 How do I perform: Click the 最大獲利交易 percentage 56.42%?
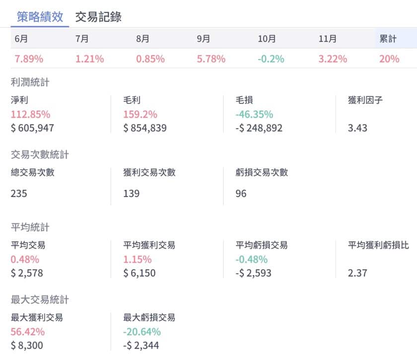coord(27,332)
